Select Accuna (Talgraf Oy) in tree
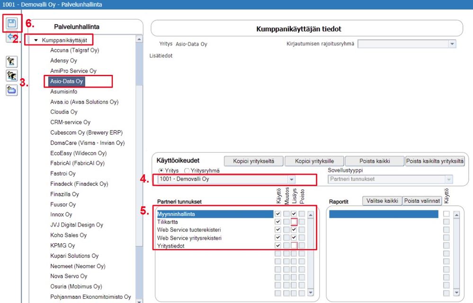The height and width of the screenshot is (303, 473). (x=74, y=50)
